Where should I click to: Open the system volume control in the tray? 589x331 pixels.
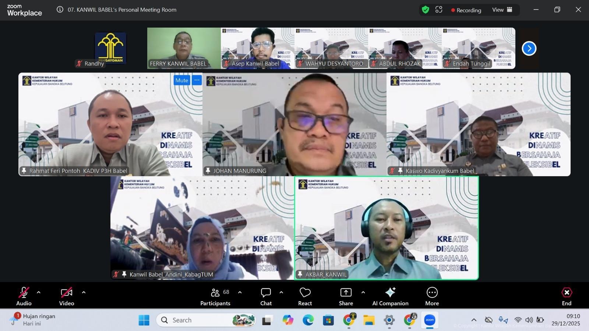click(x=529, y=320)
